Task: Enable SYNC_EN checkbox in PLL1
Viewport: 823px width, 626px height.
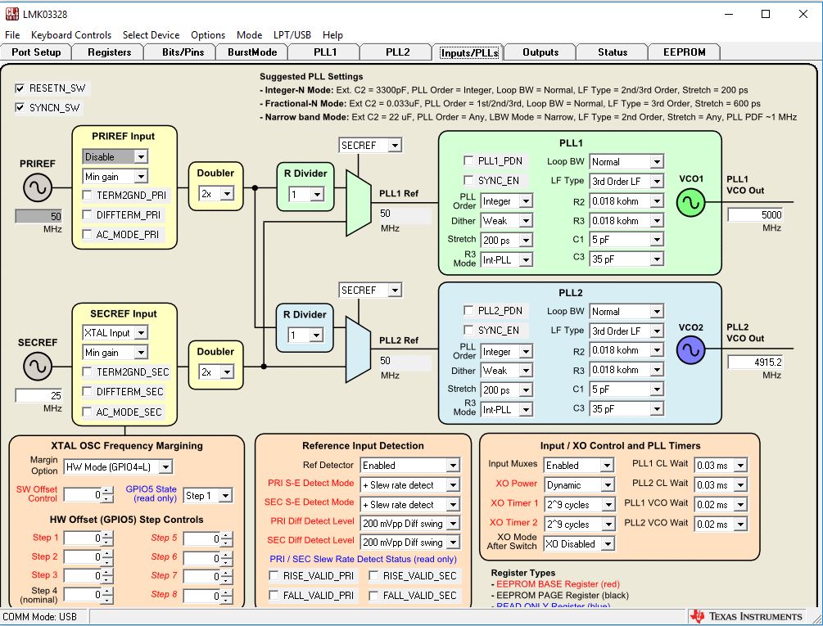Action: (468, 180)
